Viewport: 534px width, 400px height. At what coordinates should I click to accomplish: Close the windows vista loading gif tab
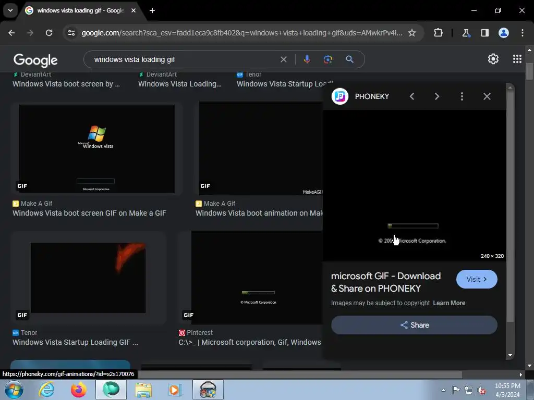[133, 10]
